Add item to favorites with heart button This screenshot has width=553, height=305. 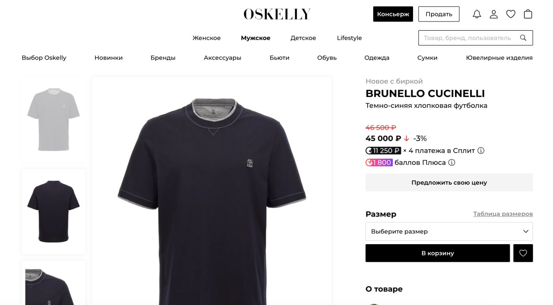point(523,253)
